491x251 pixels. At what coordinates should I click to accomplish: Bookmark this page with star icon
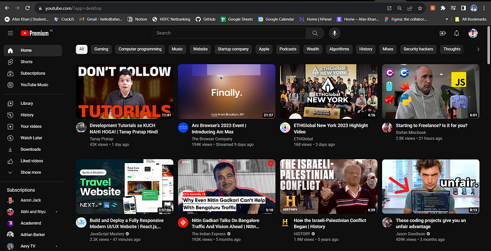[420, 8]
